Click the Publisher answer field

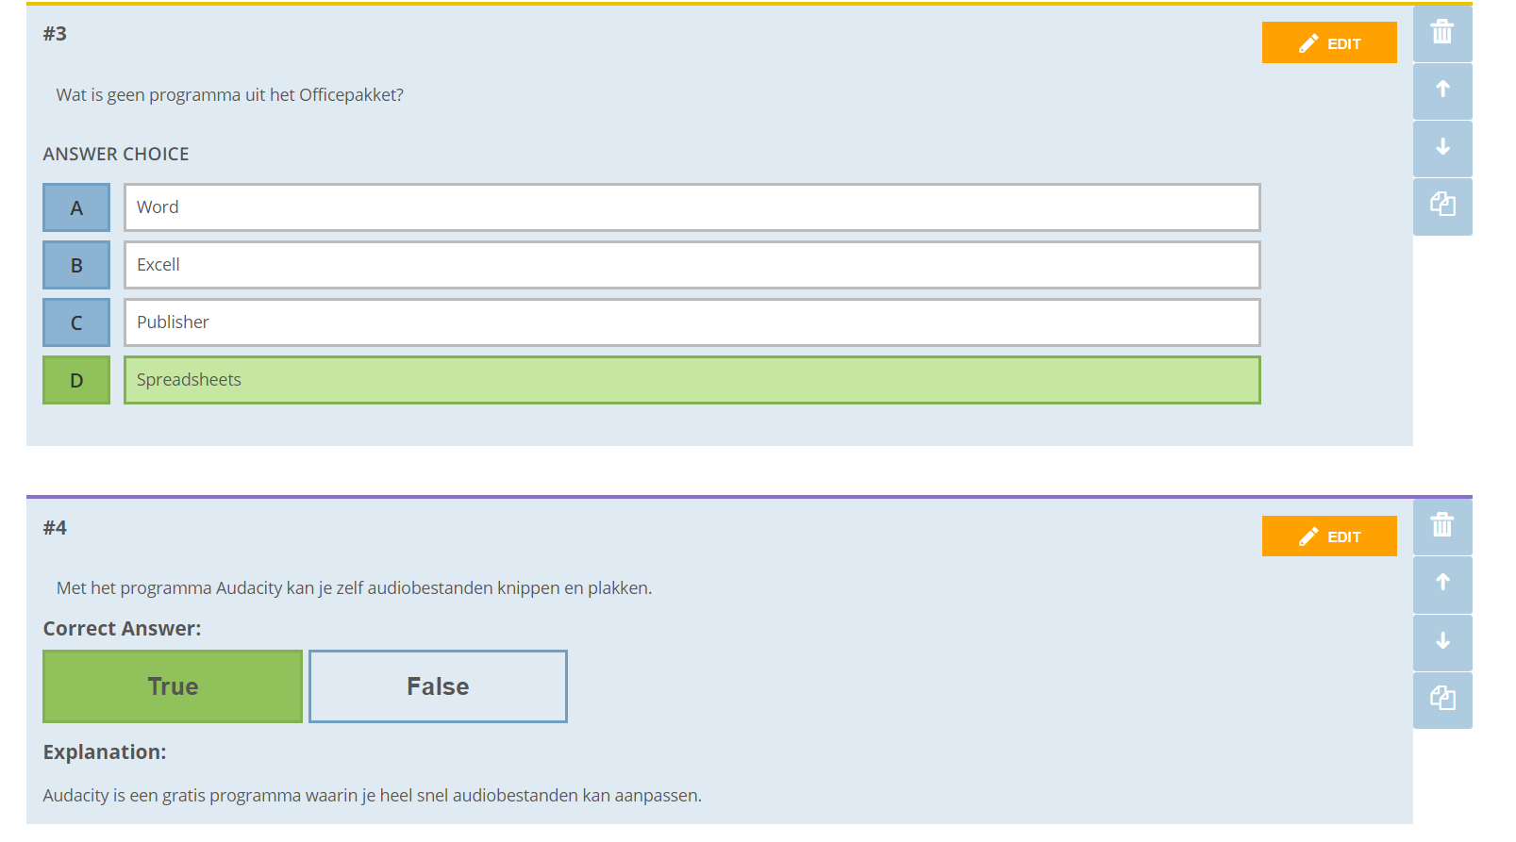(692, 322)
